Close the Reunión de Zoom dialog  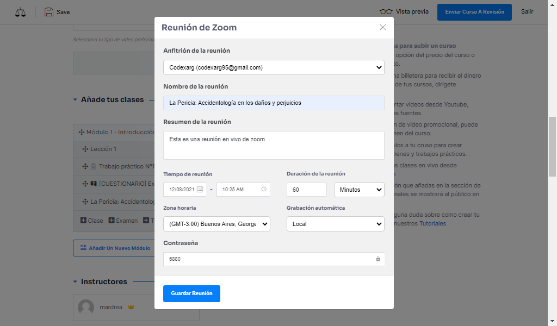coord(382,27)
